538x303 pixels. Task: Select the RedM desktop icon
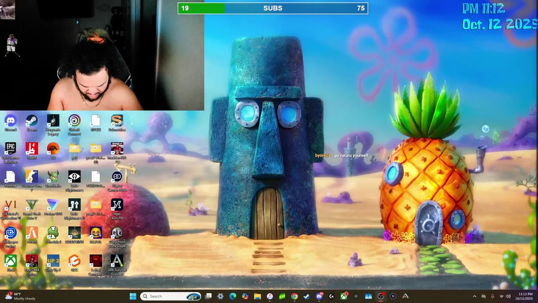click(32, 151)
